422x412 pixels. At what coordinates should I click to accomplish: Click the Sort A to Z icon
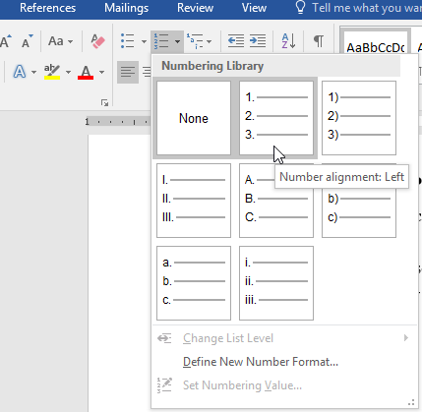[288, 41]
